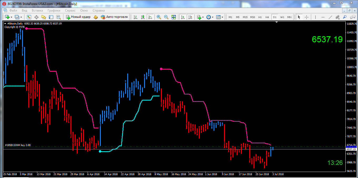This screenshot has height=178, width=358.
Task: Select the M5 timeframe
Action: point(238,17)
